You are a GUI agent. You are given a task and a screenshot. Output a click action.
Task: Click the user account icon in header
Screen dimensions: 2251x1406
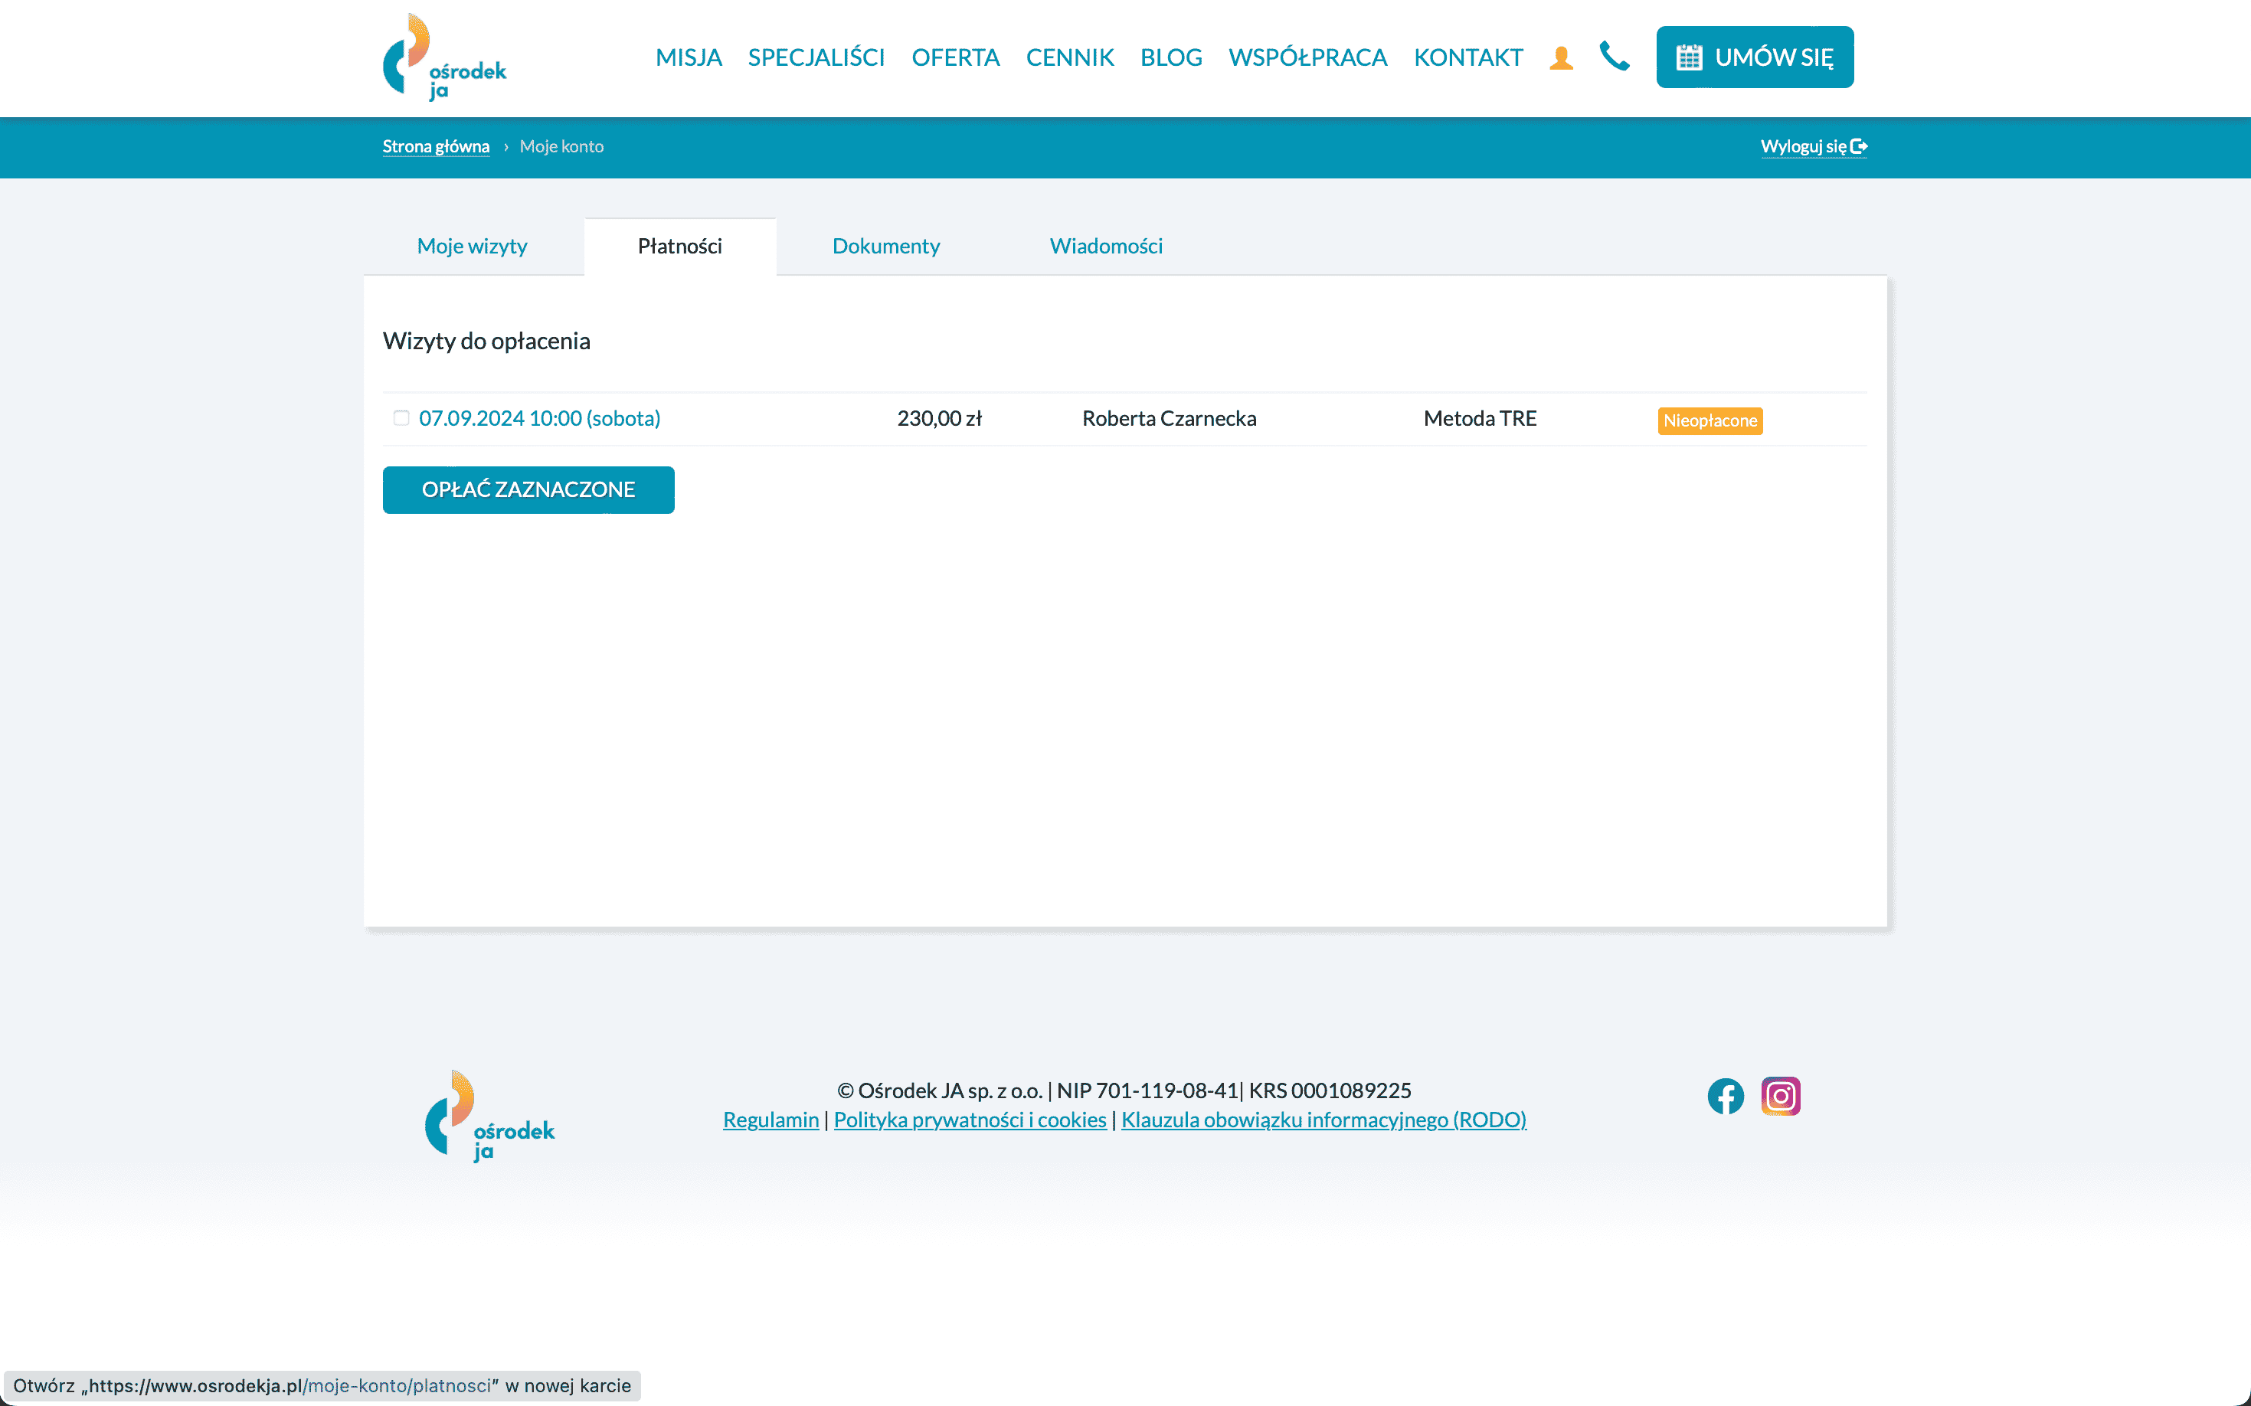1561,57
